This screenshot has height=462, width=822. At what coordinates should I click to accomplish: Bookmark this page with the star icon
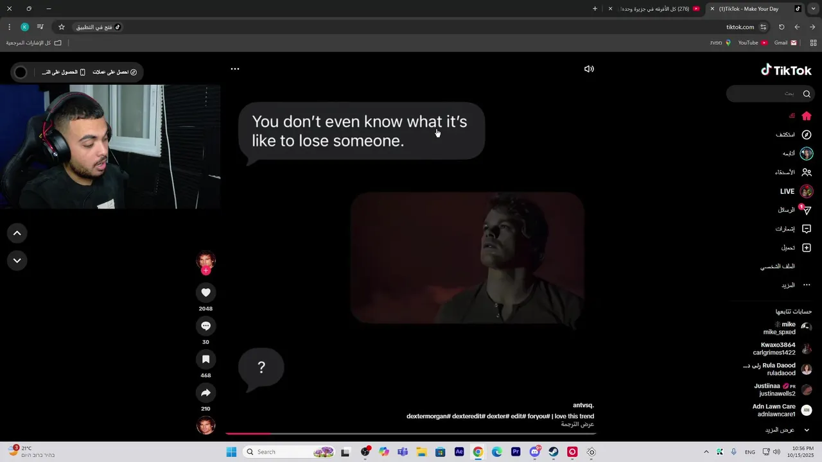(x=62, y=27)
